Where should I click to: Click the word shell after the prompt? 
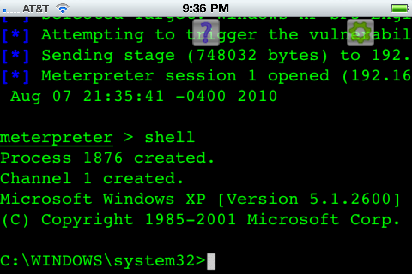coord(170,137)
